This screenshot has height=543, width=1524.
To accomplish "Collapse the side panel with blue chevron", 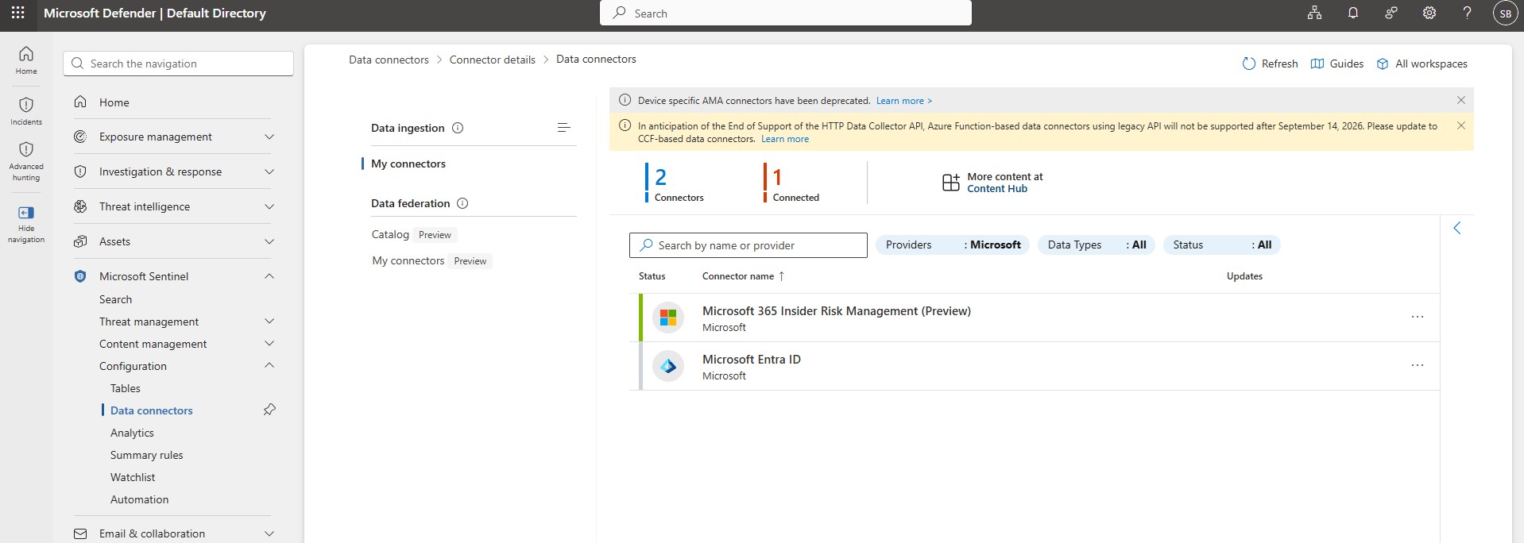I will click(x=1456, y=228).
